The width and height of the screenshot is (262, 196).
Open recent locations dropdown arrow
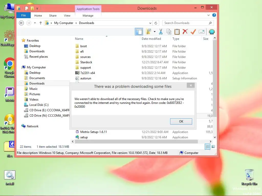pos(35,23)
